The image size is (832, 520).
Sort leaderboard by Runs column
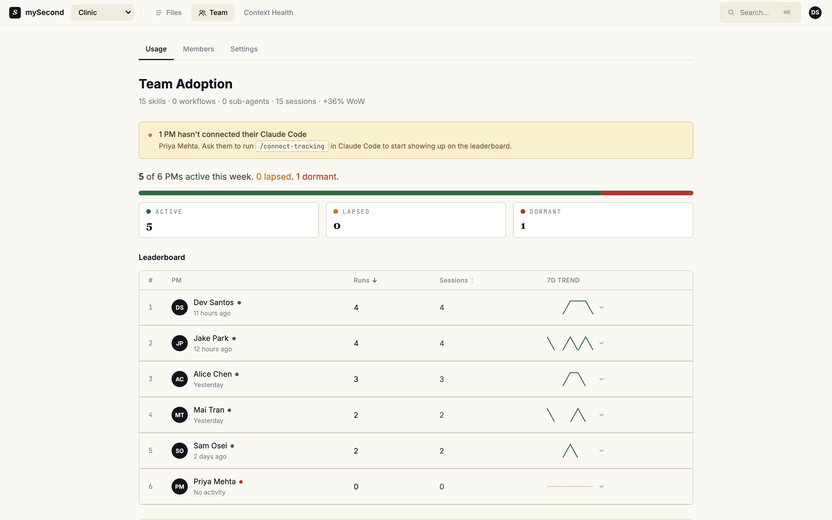tap(365, 280)
